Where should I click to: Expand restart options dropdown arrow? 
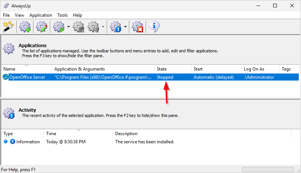pyautogui.click(x=103, y=26)
